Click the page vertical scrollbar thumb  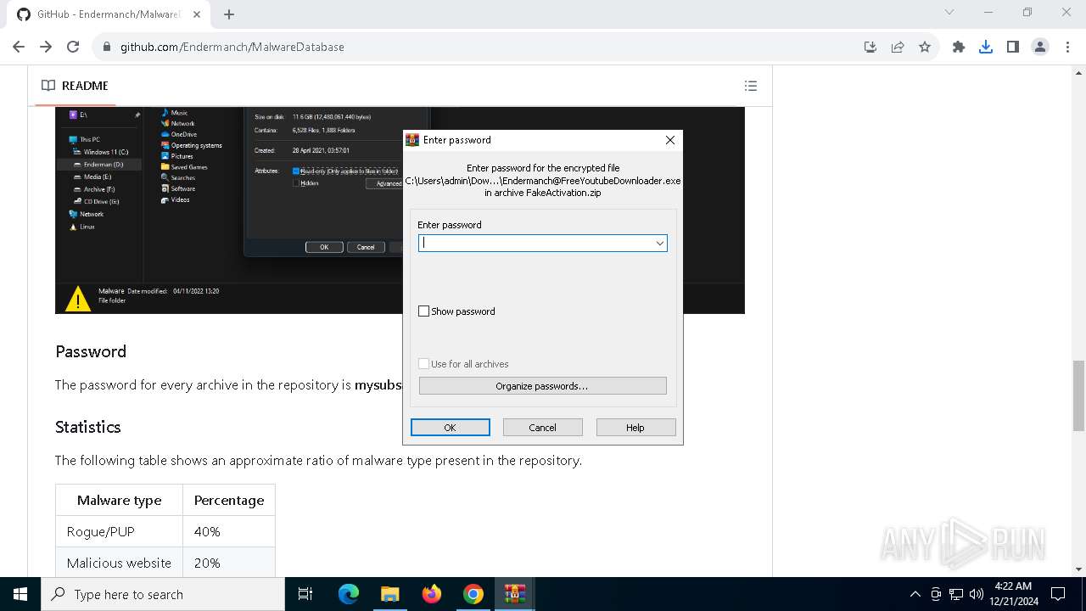point(1078,395)
